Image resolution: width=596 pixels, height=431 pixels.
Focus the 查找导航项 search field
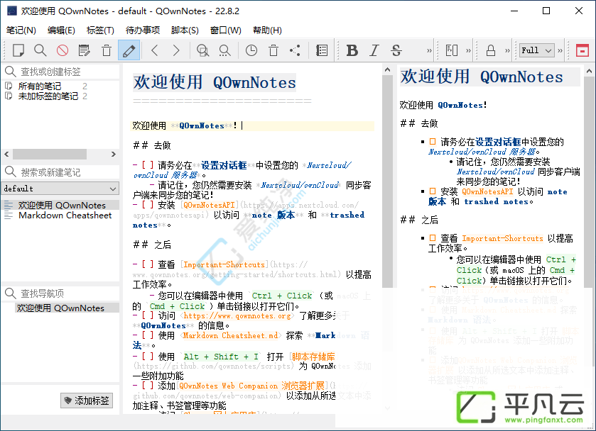(68, 293)
